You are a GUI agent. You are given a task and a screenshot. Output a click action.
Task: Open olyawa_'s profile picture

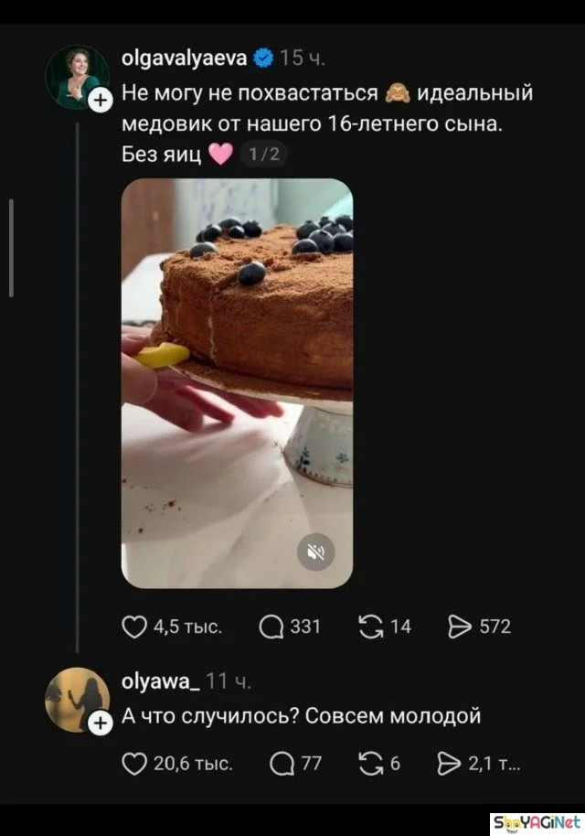[x=78, y=700]
